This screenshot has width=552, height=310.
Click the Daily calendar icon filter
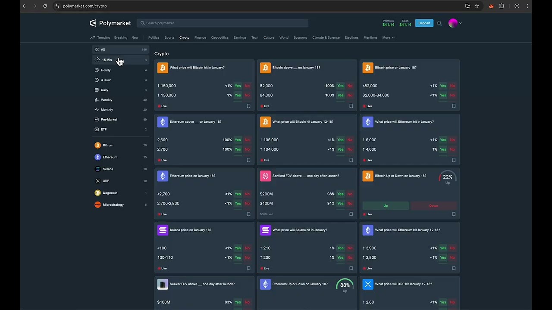[x=97, y=90]
